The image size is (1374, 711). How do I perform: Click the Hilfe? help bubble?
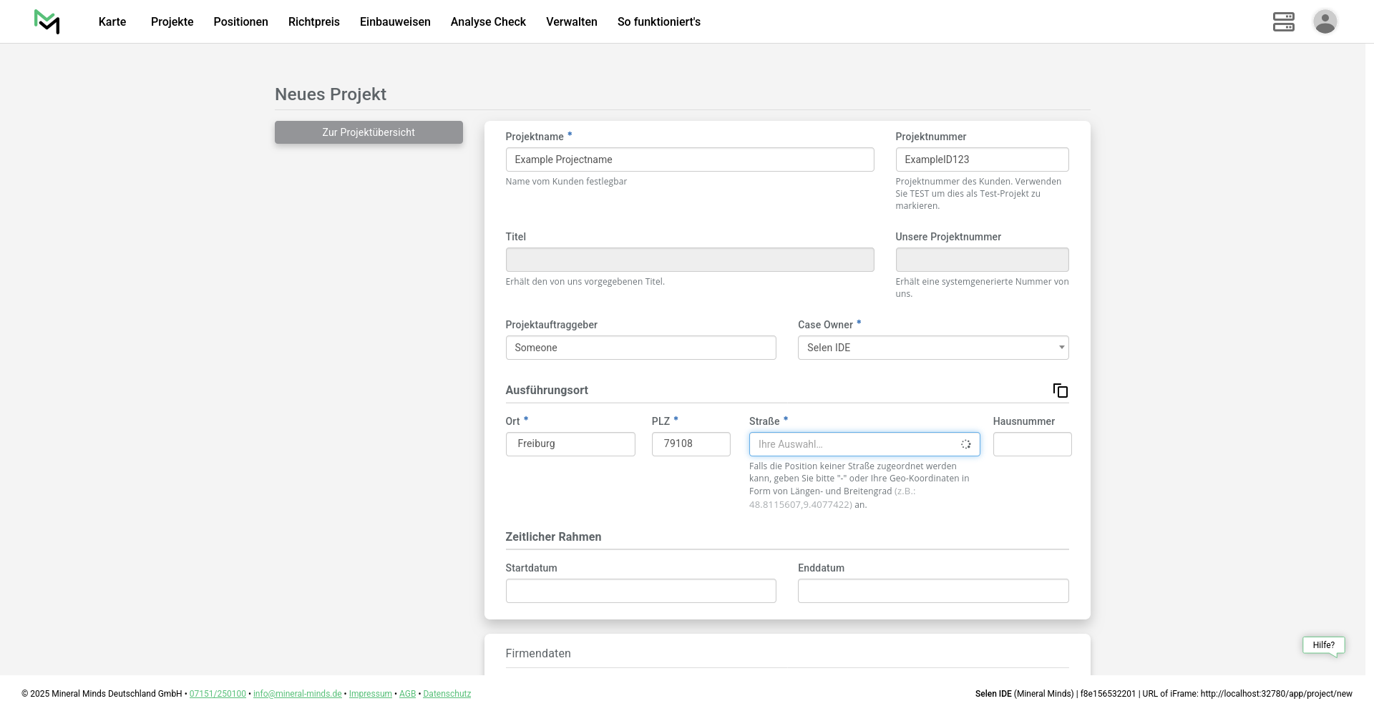click(1323, 645)
